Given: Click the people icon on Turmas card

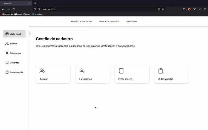Looking at the screenshot, I should [42, 71].
